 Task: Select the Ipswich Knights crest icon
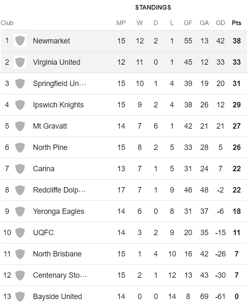pyautogui.click(x=20, y=105)
